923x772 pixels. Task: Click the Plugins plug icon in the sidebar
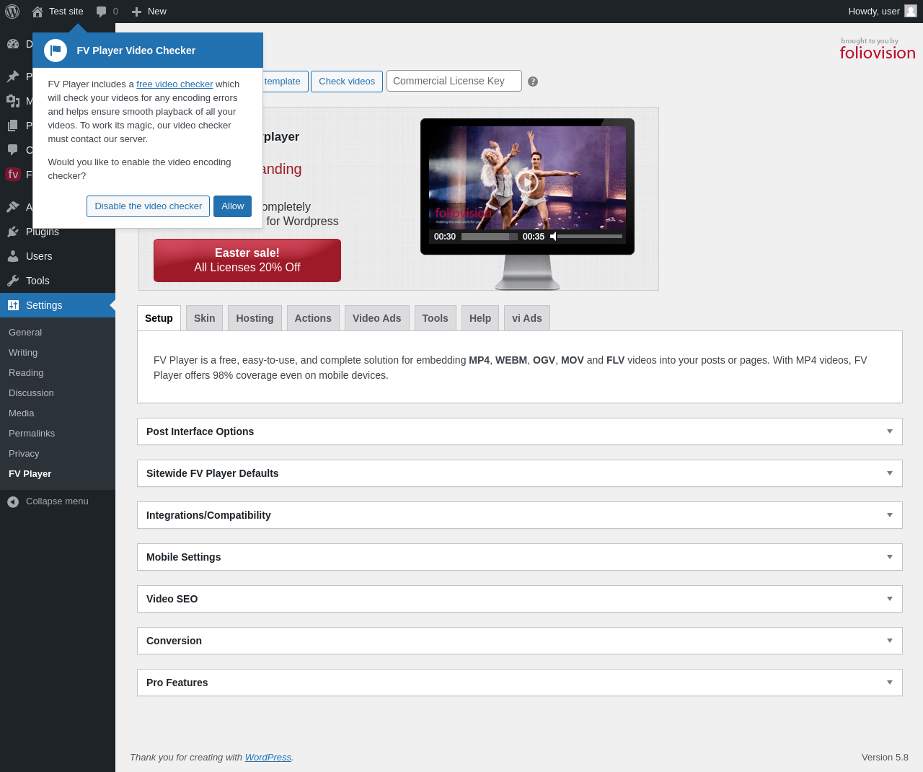(x=13, y=232)
